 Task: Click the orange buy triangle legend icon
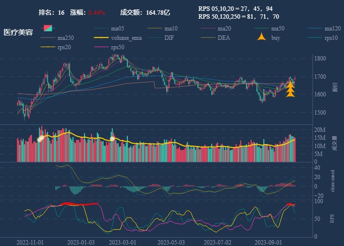tap(262, 37)
